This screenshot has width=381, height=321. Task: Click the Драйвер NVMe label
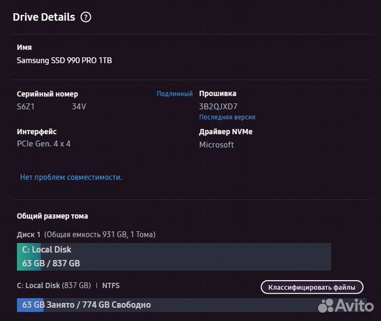(226, 132)
